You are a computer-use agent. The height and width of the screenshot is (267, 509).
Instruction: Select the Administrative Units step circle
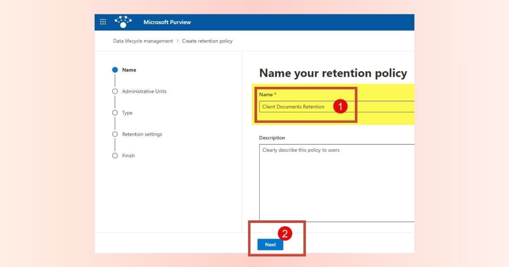115,92
